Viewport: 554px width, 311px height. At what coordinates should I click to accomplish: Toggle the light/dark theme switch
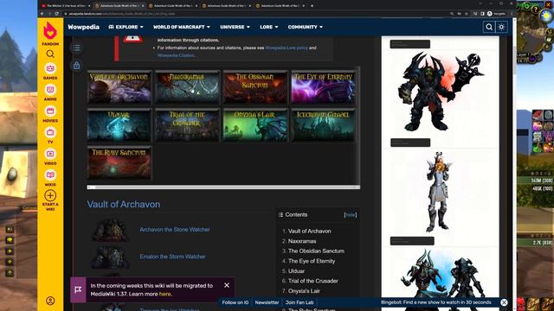pyautogui.click(x=501, y=27)
